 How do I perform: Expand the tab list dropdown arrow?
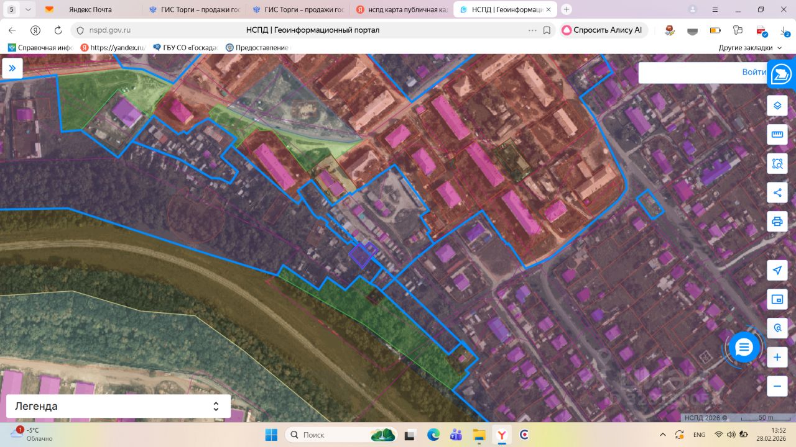(x=29, y=9)
